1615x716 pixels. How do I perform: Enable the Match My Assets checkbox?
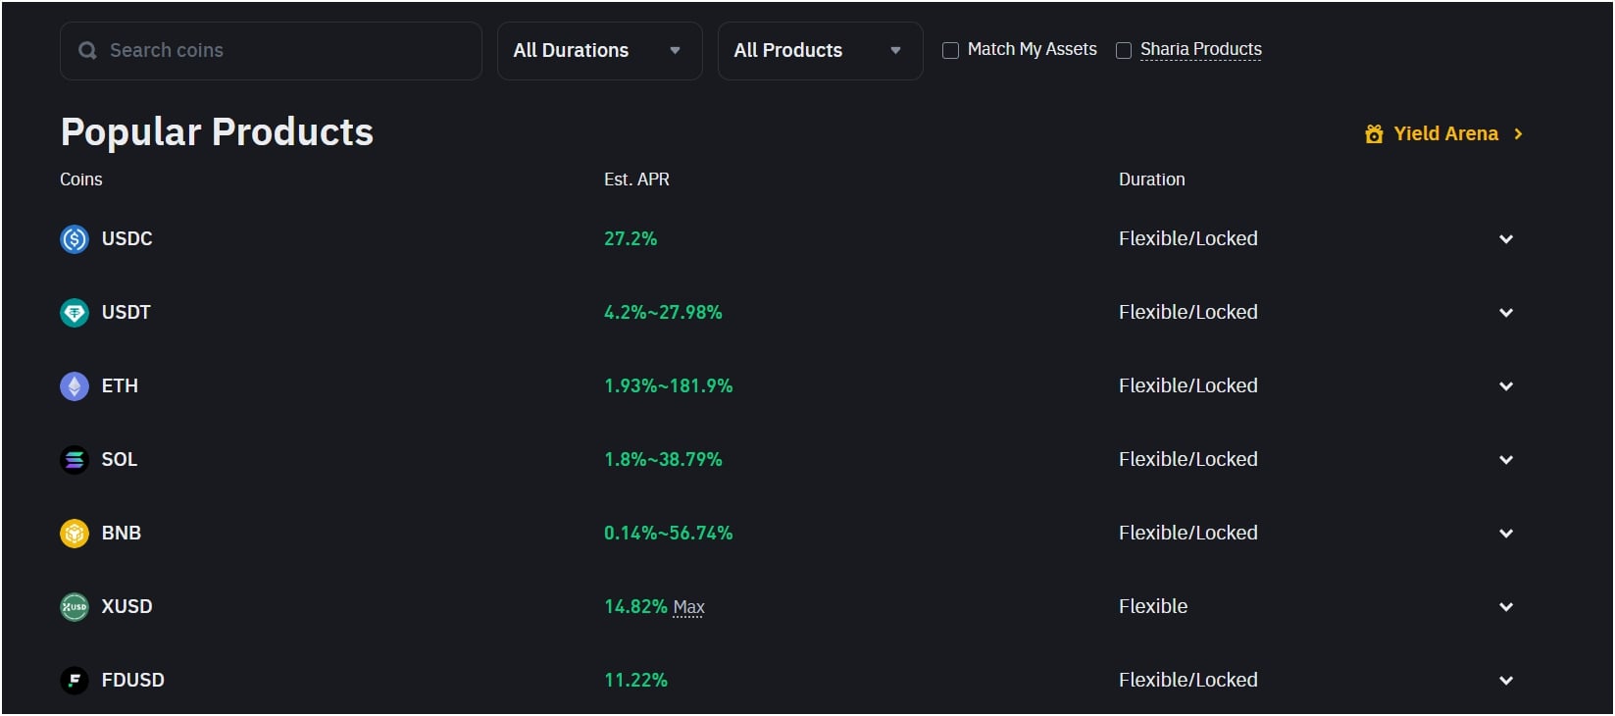click(x=950, y=50)
